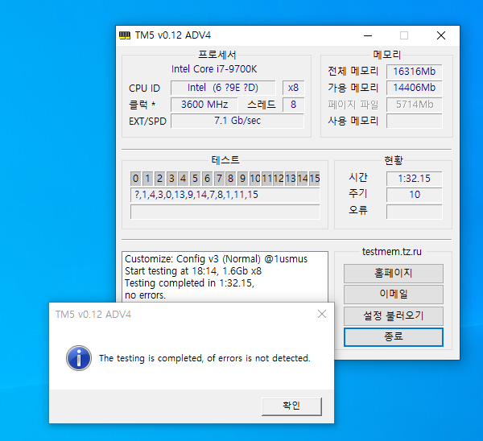Viewport: 483px width, 441px height.
Task: Close the TM5 main window
Action: point(441,35)
